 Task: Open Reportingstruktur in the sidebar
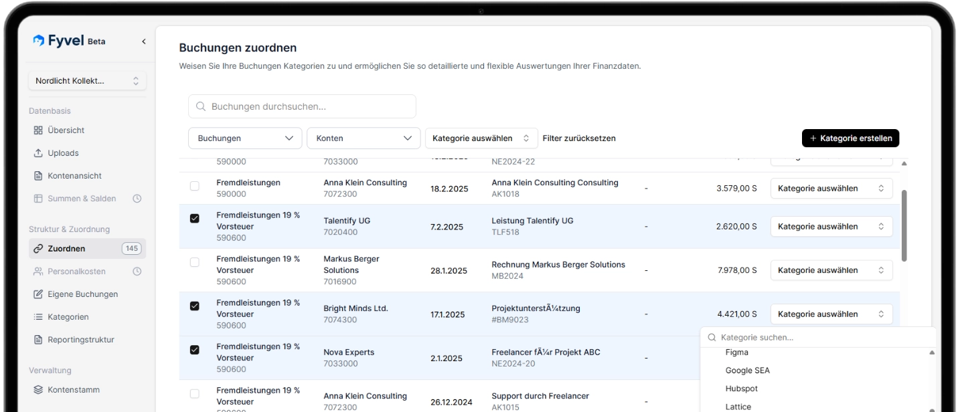click(87, 340)
